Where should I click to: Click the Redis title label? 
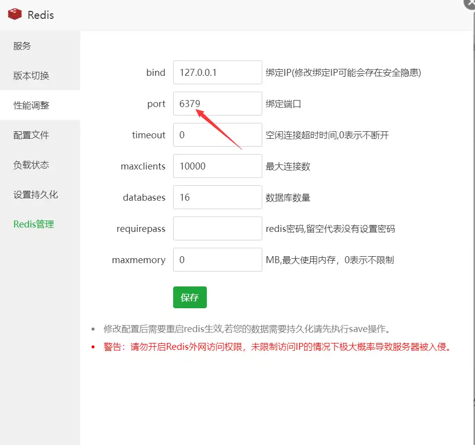tap(41, 15)
